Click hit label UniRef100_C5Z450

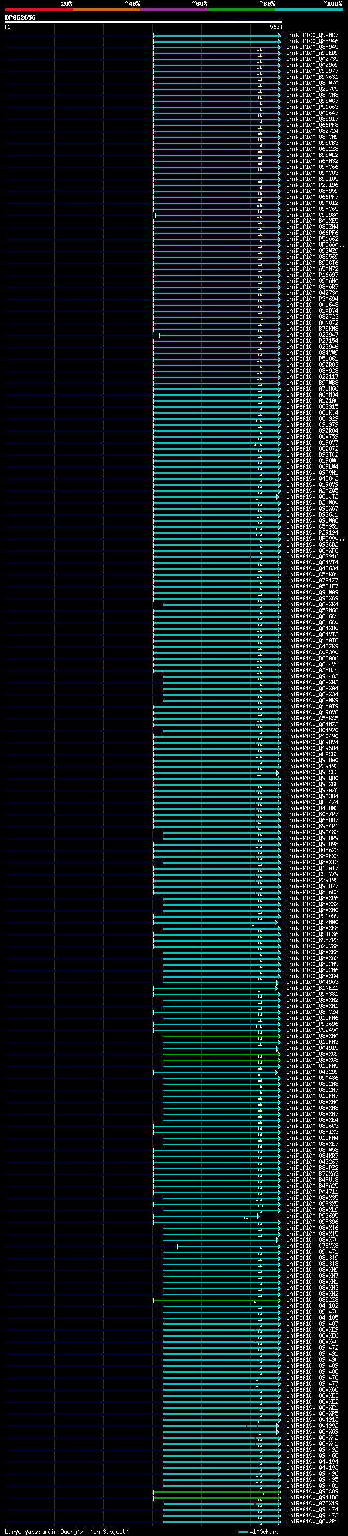(312, 1030)
